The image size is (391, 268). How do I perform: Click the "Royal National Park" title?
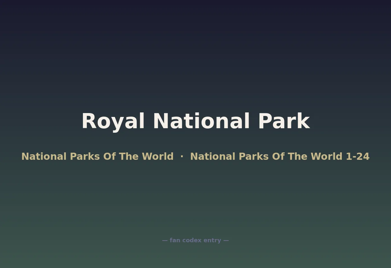[x=195, y=121]
